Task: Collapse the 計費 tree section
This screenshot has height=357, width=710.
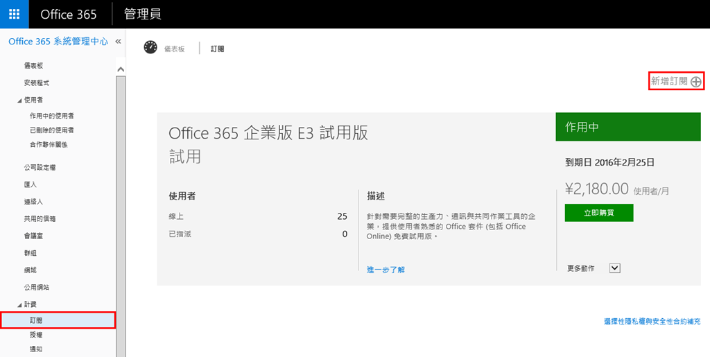Action: 19,304
